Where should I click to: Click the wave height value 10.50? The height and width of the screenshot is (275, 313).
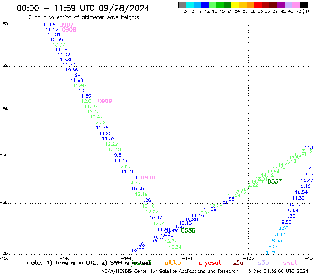137,189
